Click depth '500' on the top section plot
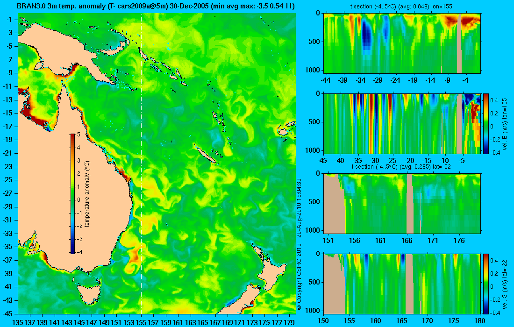 coord(315,42)
